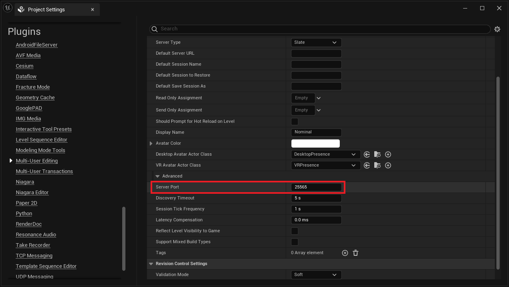509x287 pixels.
Task: Browse to Desktop Avatar class in Content Browser
Action: [377, 154]
